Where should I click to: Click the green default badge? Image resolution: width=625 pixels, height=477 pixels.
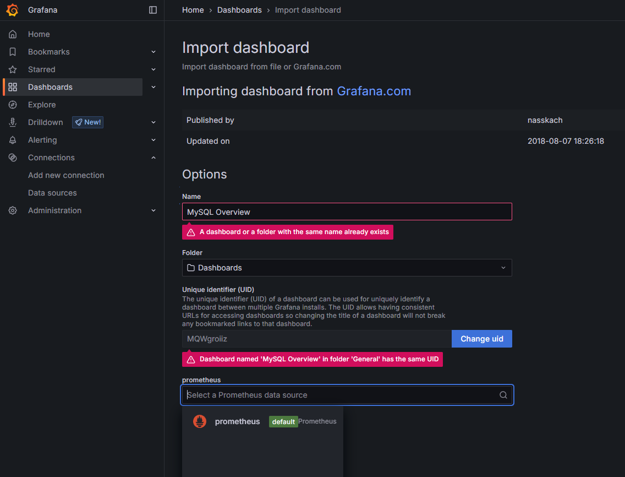(x=283, y=421)
